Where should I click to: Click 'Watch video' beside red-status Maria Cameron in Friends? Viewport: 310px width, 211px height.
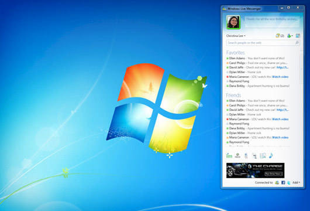tap(280, 119)
